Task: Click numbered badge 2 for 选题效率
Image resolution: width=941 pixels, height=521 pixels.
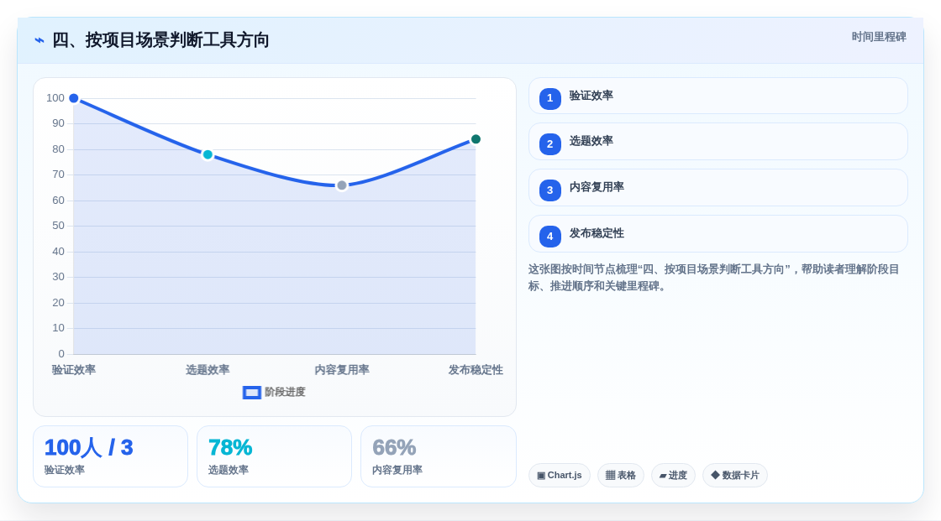Action: pyautogui.click(x=549, y=144)
